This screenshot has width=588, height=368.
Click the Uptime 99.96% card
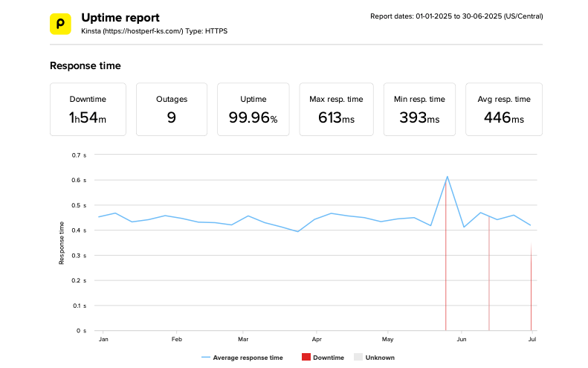pyautogui.click(x=253, y=109)
